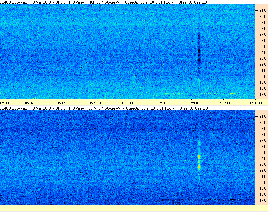Viewport: 268px width, 212px height.
Task: Select the 24.0 frequency label in Stokes -V chart
Action: (263, 53)
